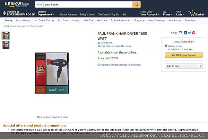Share this product via email icon
The image size is (208, 139).
[181, 33]
